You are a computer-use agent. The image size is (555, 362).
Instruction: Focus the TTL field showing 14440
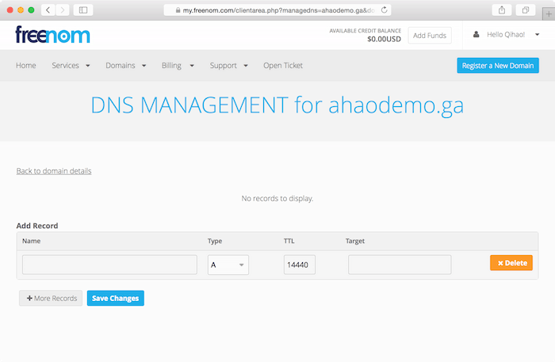pyautogui.click(x=300, y=265)
